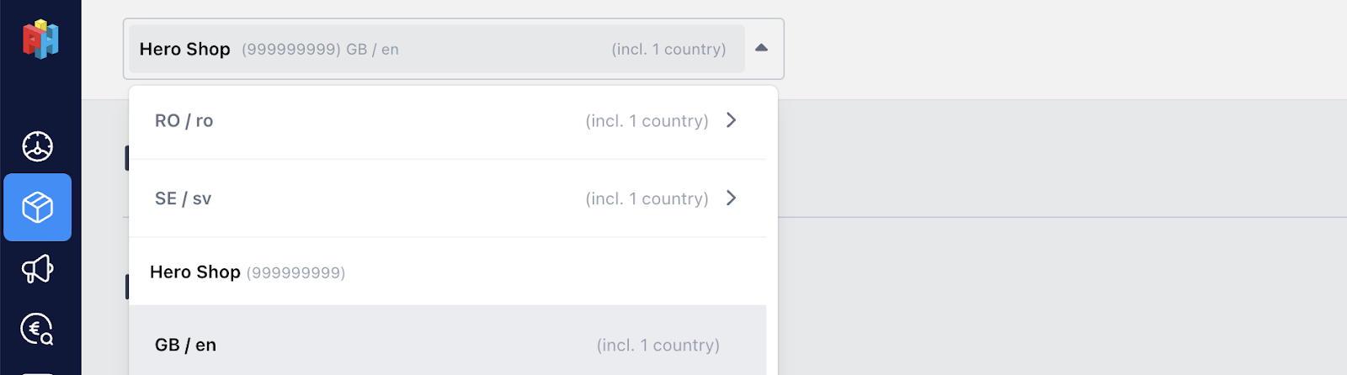
Task: Click GB / en text in selector field
Action: click(372, 50)
